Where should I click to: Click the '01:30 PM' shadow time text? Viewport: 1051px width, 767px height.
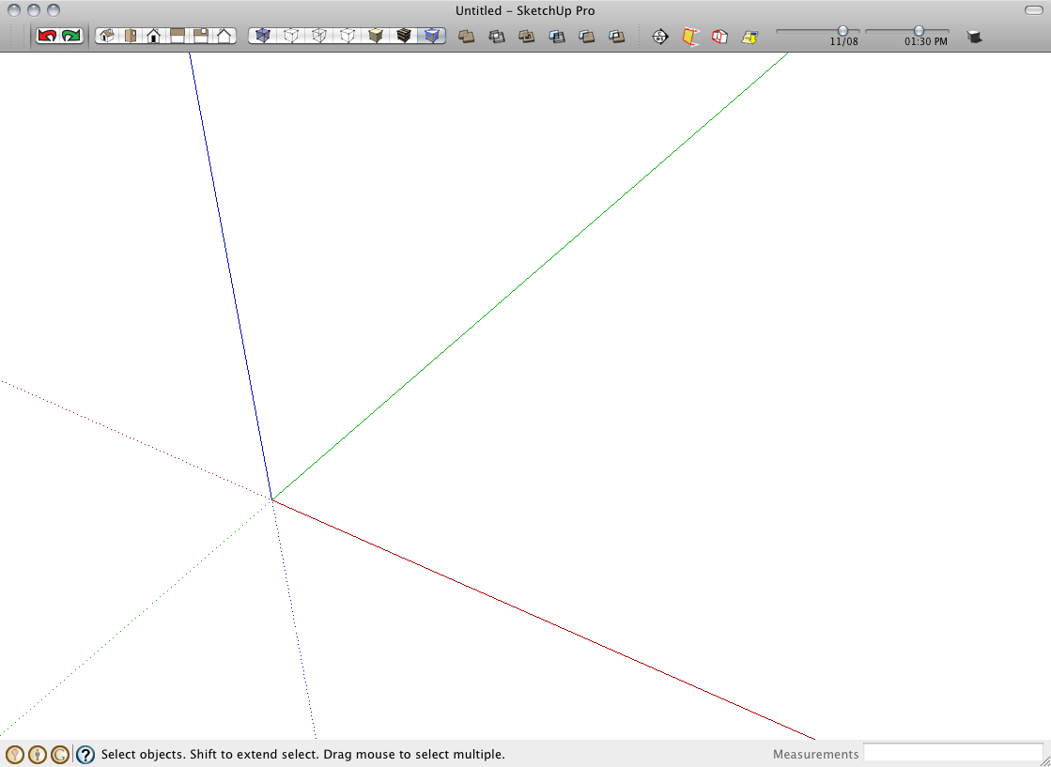tap(926, 41)
